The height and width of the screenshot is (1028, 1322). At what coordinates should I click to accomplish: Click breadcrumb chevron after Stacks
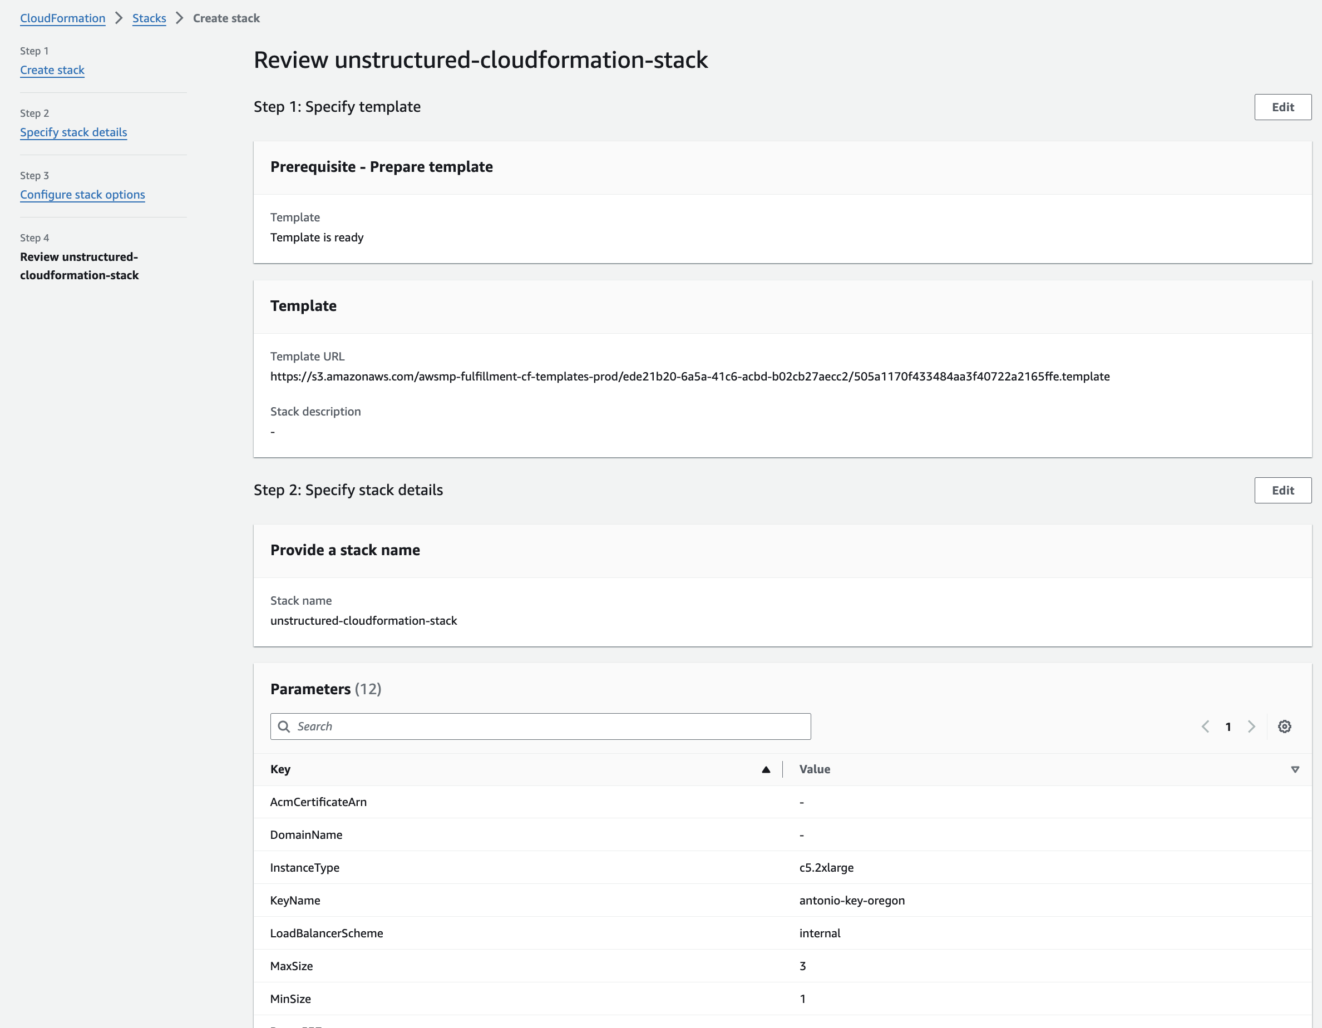tap(179, 18)
